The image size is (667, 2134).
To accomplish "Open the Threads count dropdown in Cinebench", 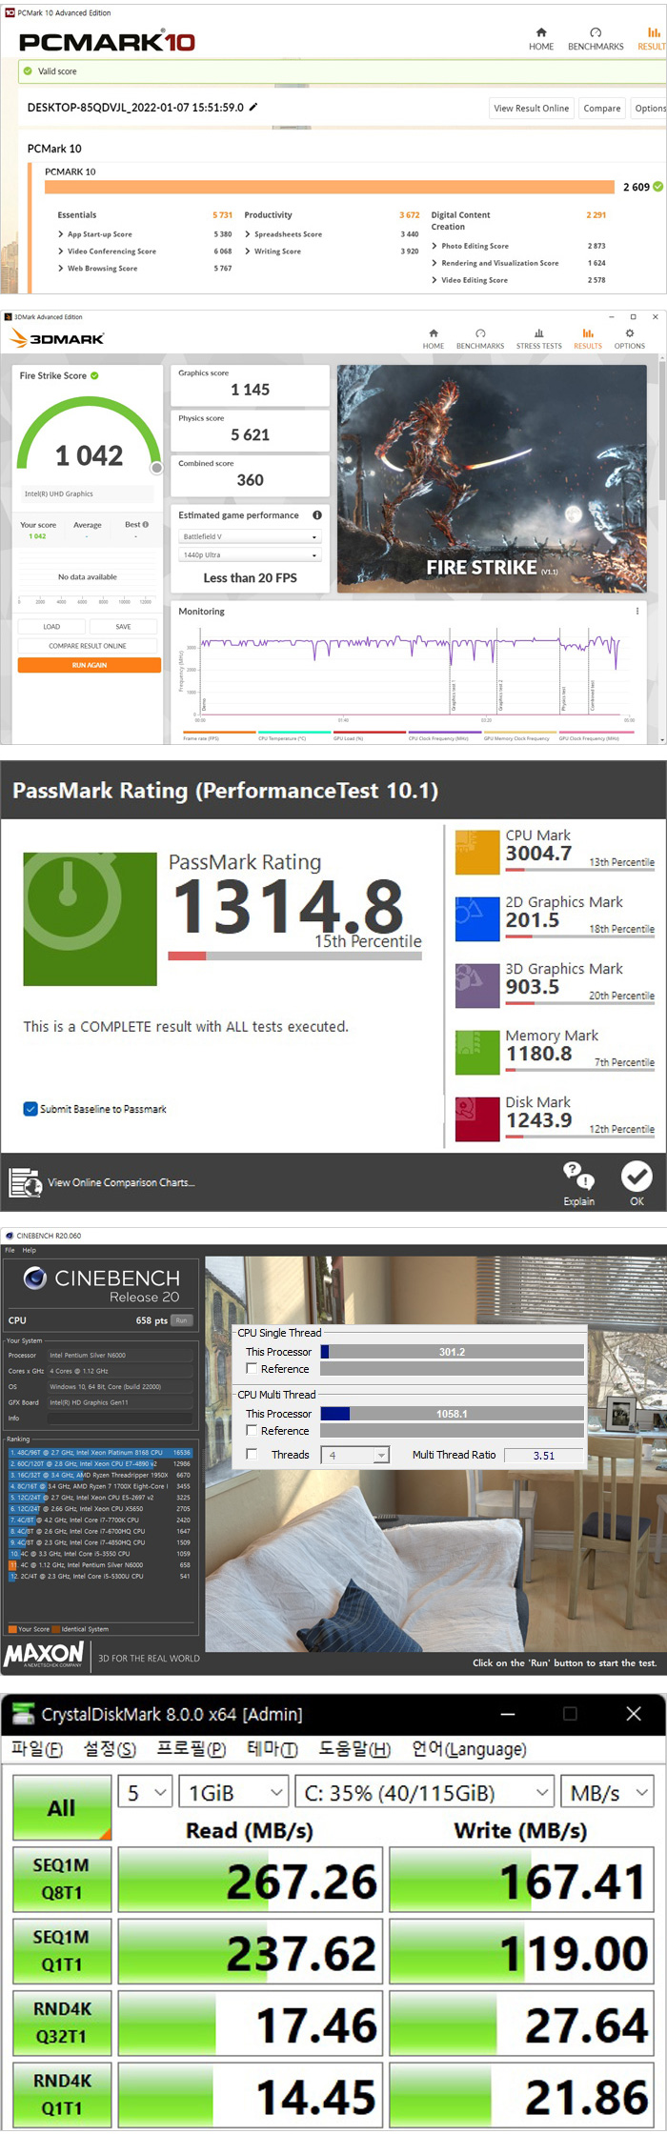I will (355, 1455).
